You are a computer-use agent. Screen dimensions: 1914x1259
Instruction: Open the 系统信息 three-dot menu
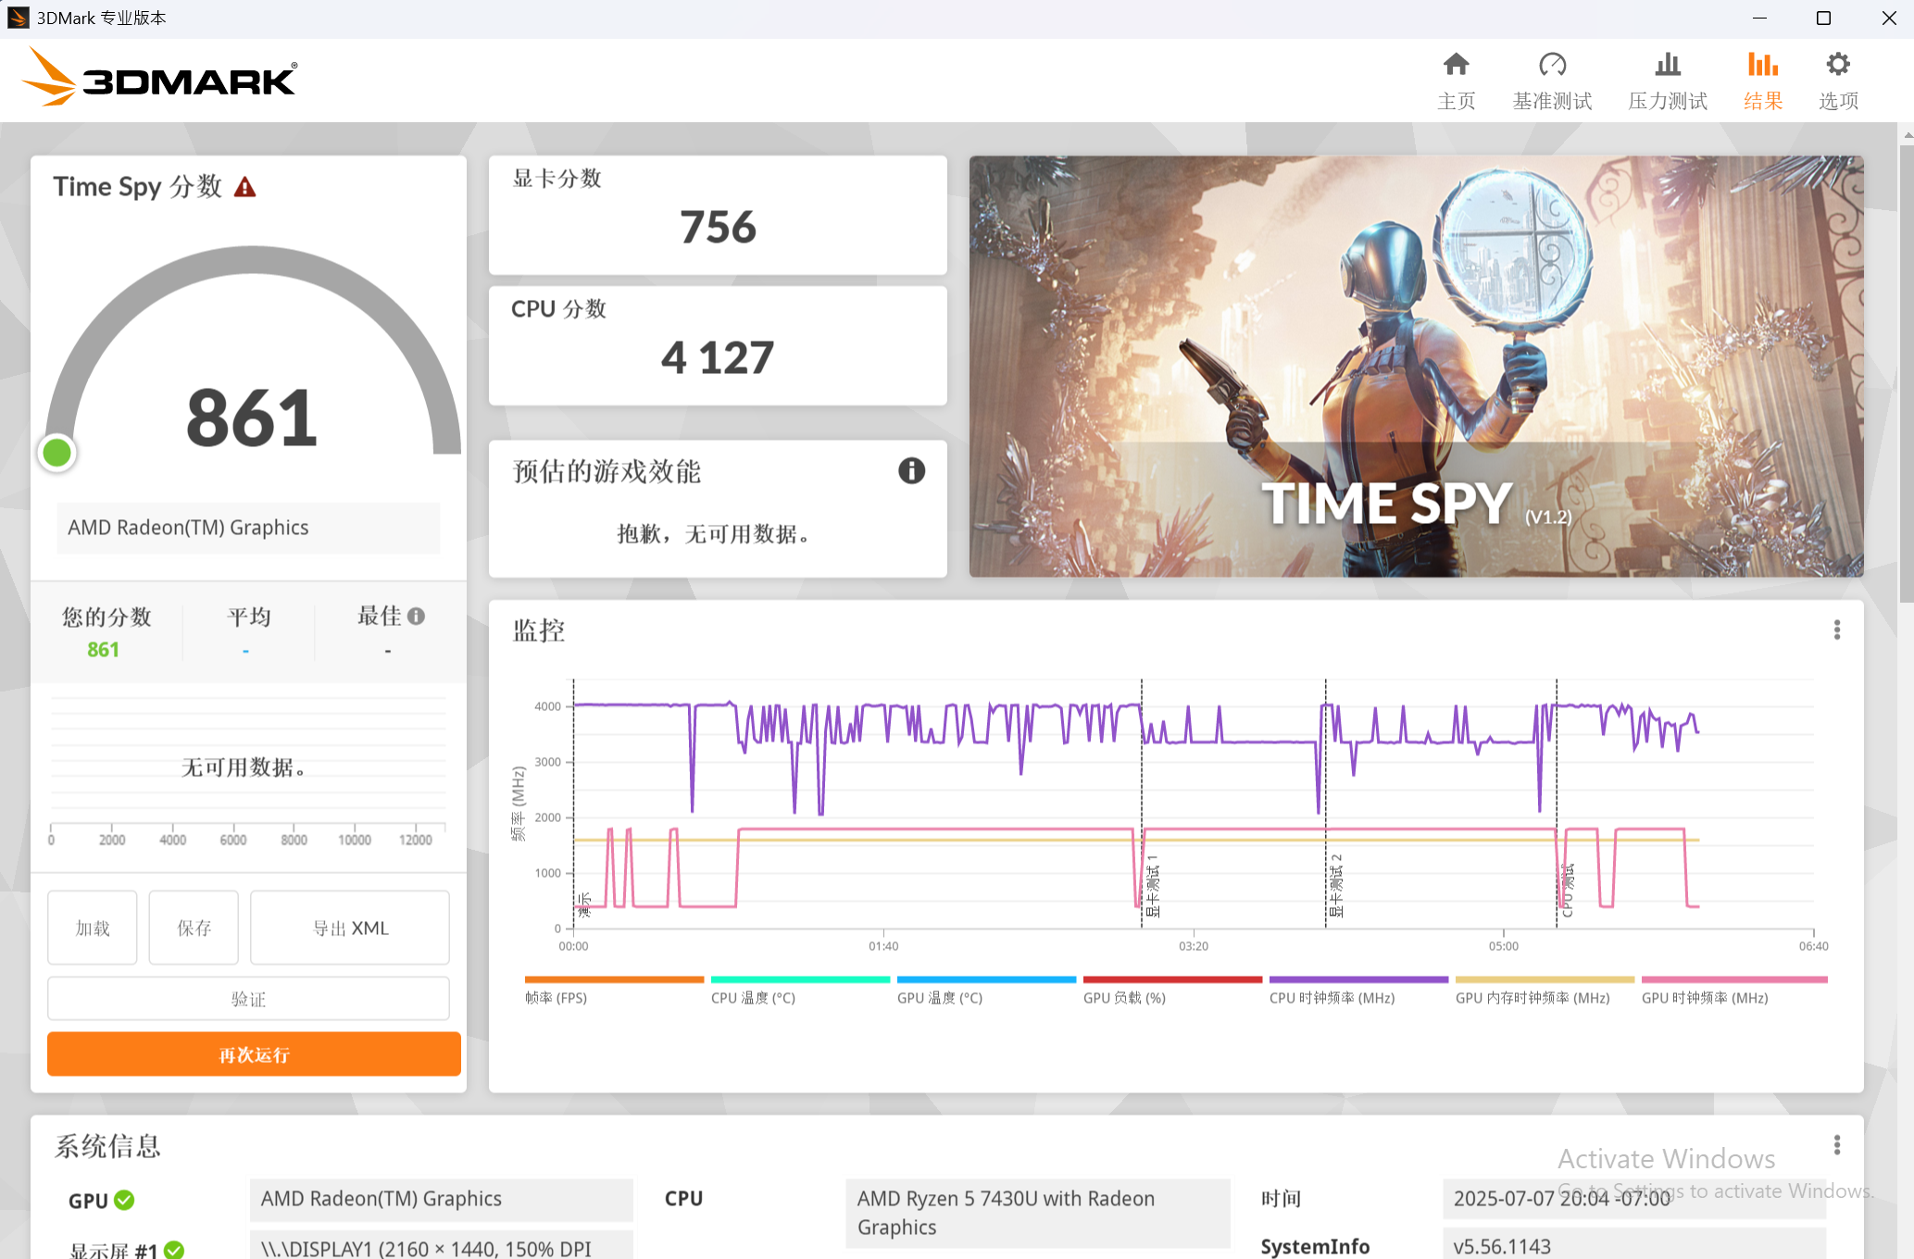pyautogui.click(x=1837, y=1145)
